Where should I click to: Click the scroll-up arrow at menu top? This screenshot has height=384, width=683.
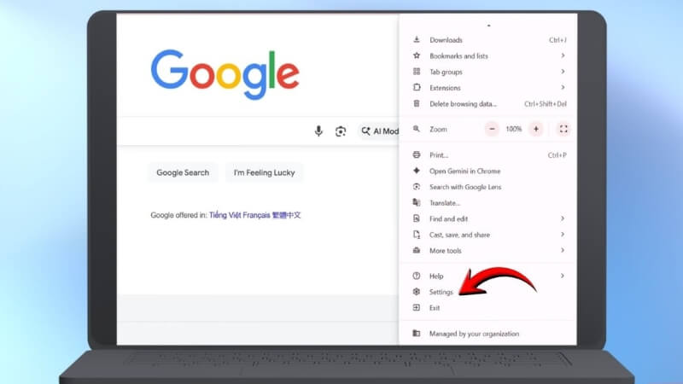coord(488,26)
